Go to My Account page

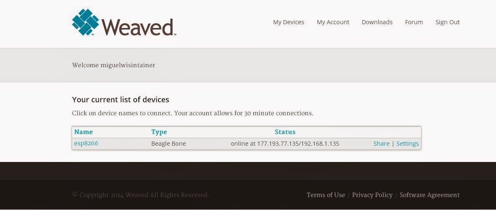[333, 22]
